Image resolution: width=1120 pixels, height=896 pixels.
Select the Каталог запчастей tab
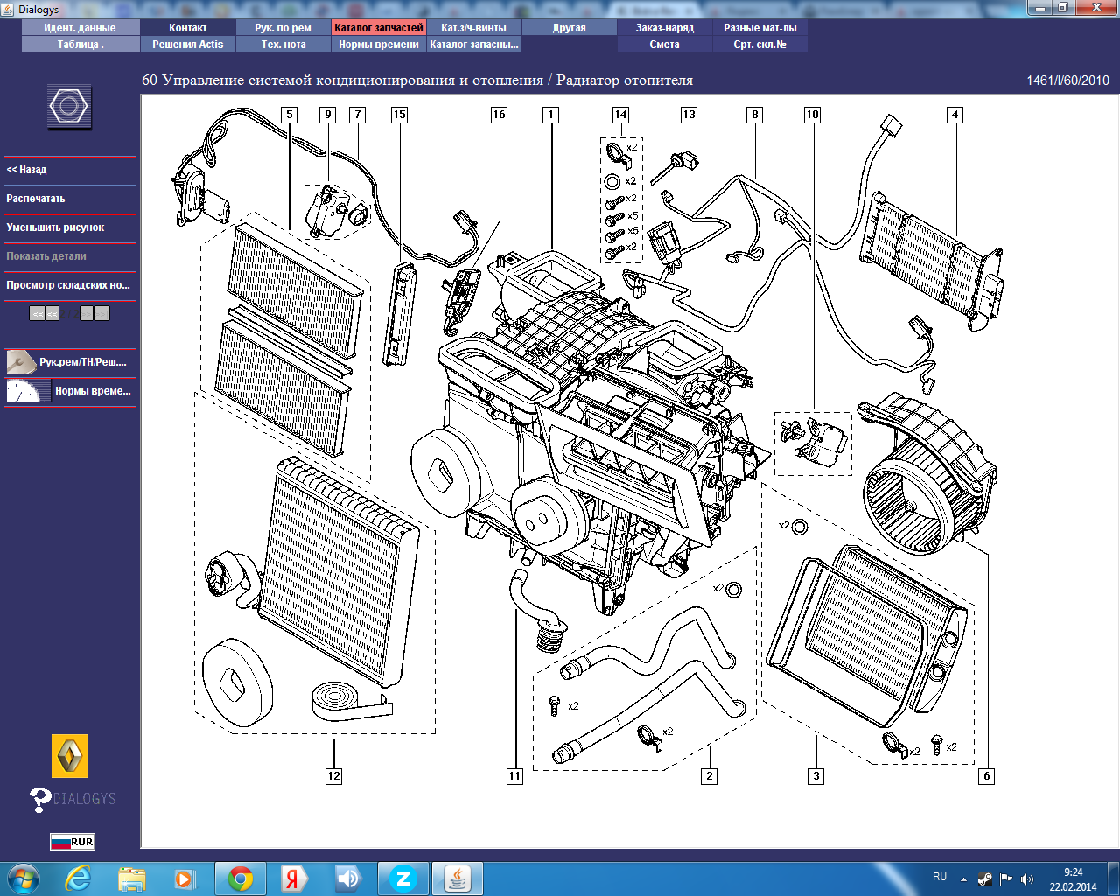click(379, 28)
